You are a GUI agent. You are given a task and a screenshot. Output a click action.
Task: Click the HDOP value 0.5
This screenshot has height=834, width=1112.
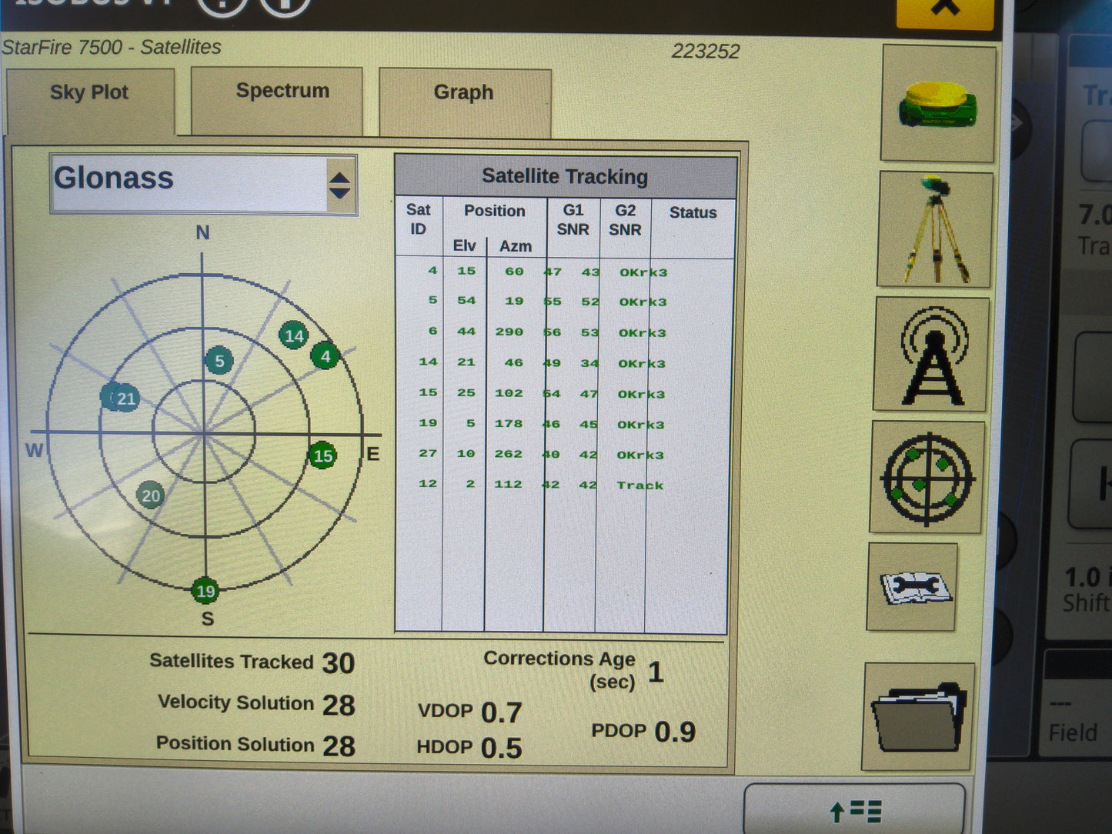click(x=501, y=748)
